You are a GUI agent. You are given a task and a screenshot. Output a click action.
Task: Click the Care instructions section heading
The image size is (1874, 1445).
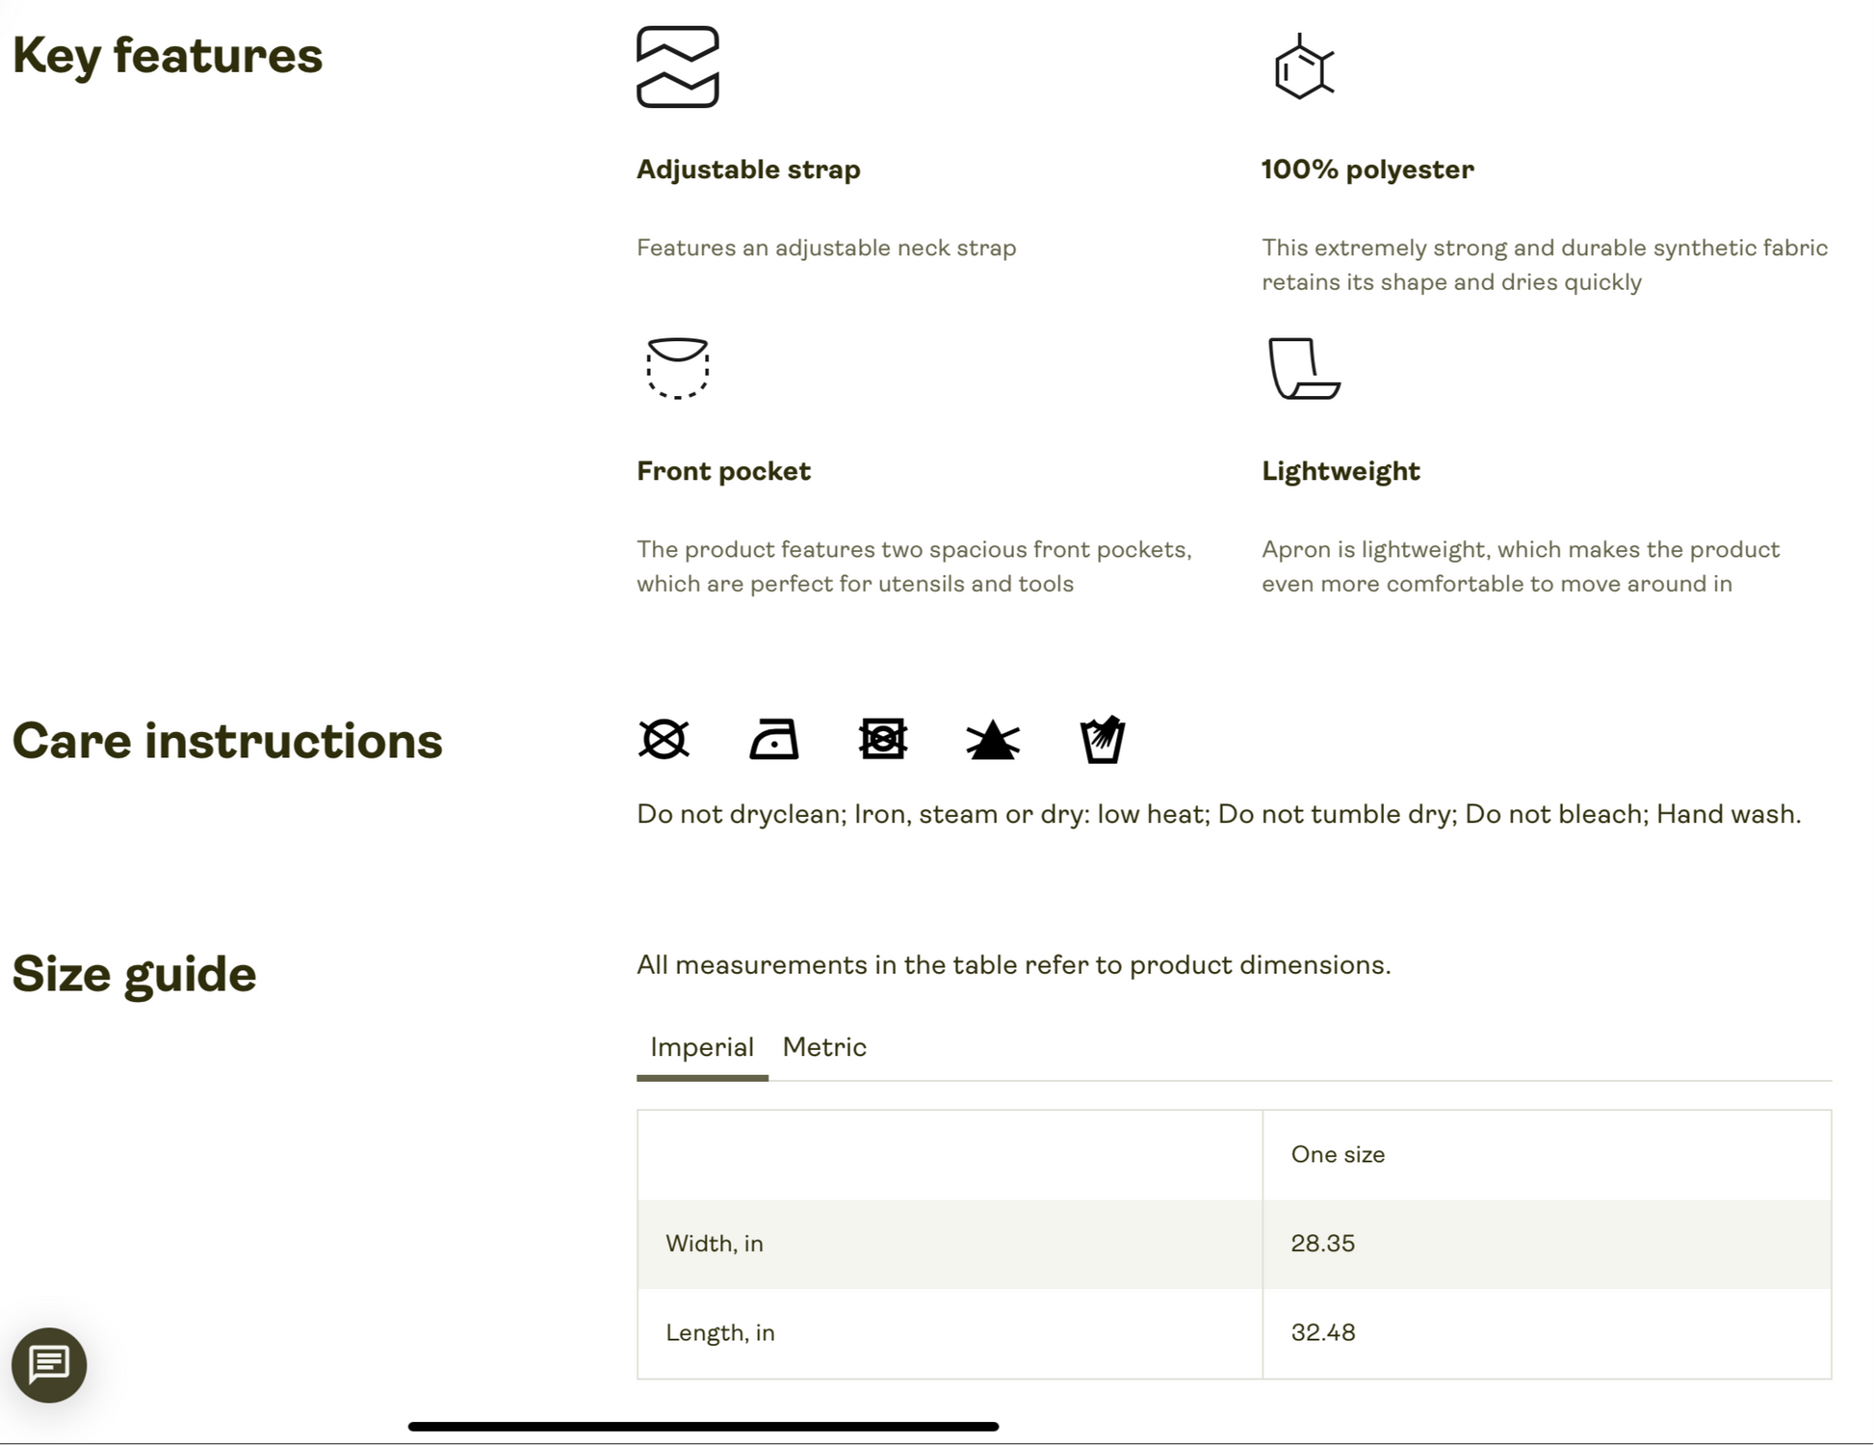(x=227, y=741)
